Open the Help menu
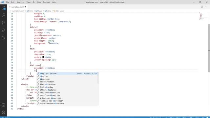Viewport: 210px width, 118px height. click(x=54, y=2)
